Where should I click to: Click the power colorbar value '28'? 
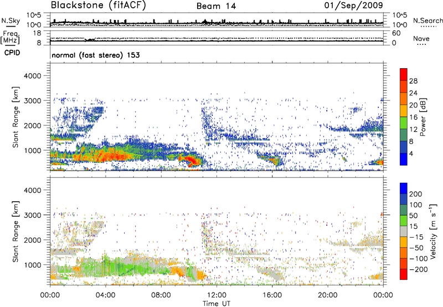coord(413,81)
